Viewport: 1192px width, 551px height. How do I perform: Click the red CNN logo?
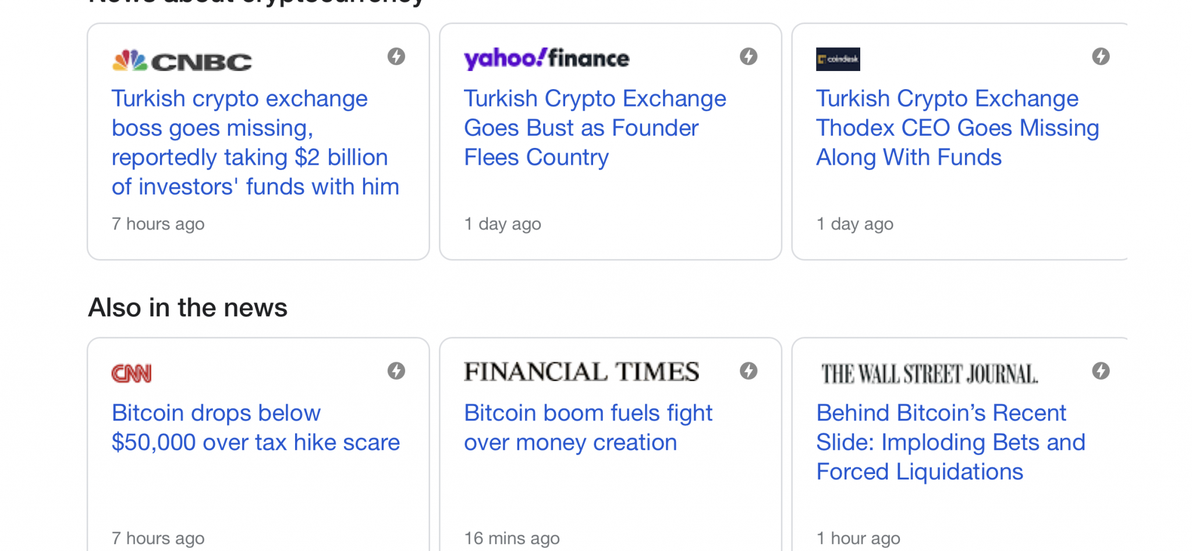(132, 373)
